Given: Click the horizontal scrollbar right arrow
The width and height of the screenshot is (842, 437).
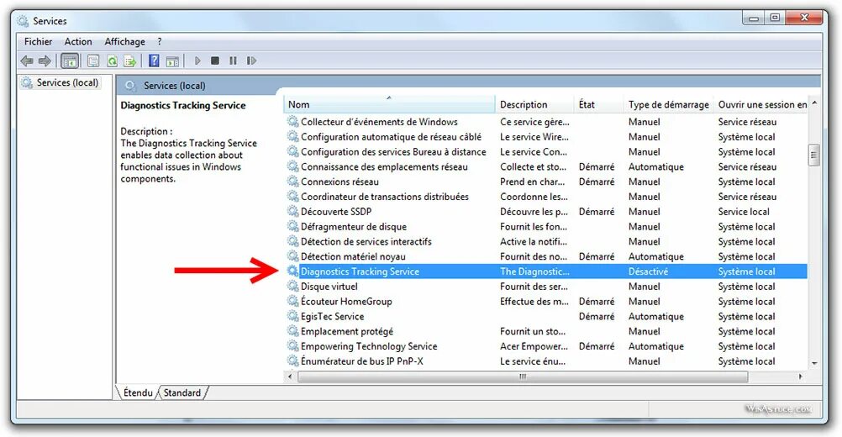Looking at the screenshot, I should pyautogui.click(x=801, y=376).
